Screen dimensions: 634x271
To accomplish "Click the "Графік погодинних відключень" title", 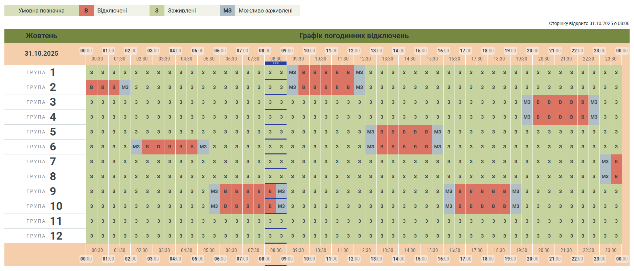I will click(x=354, y=36).
